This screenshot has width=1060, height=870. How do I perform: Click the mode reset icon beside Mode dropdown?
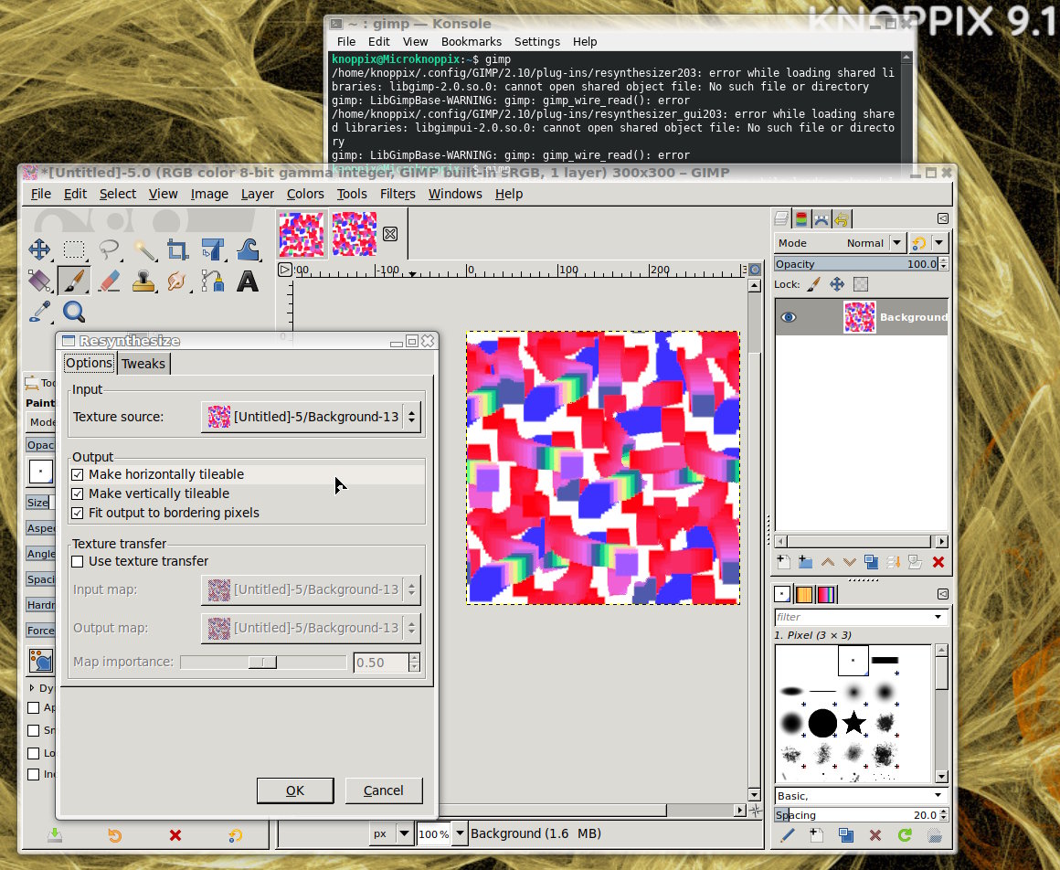pyautogui.click(x=918, y=243)
